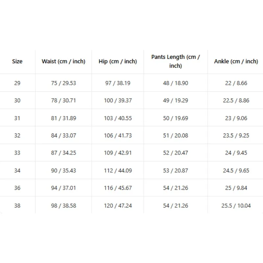Click the size 38 cell
263x263 pixels.
pyautogui.click(x=17, y=206)
